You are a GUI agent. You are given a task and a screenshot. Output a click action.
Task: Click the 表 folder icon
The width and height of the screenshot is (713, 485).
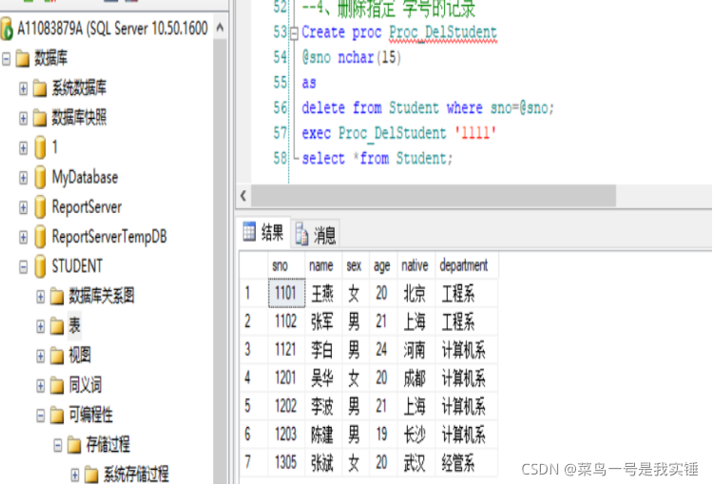tap(57, 326)
